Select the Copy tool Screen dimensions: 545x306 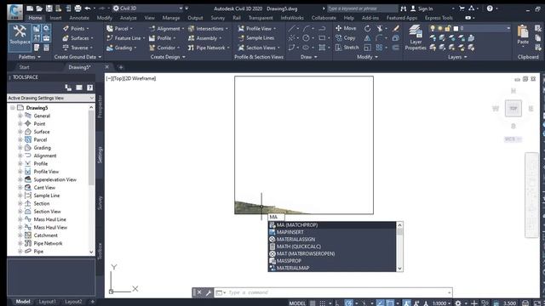point(345,37)
